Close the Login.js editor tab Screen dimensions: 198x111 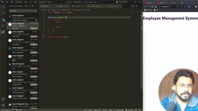pyautogui.click(x=84, y=6)
